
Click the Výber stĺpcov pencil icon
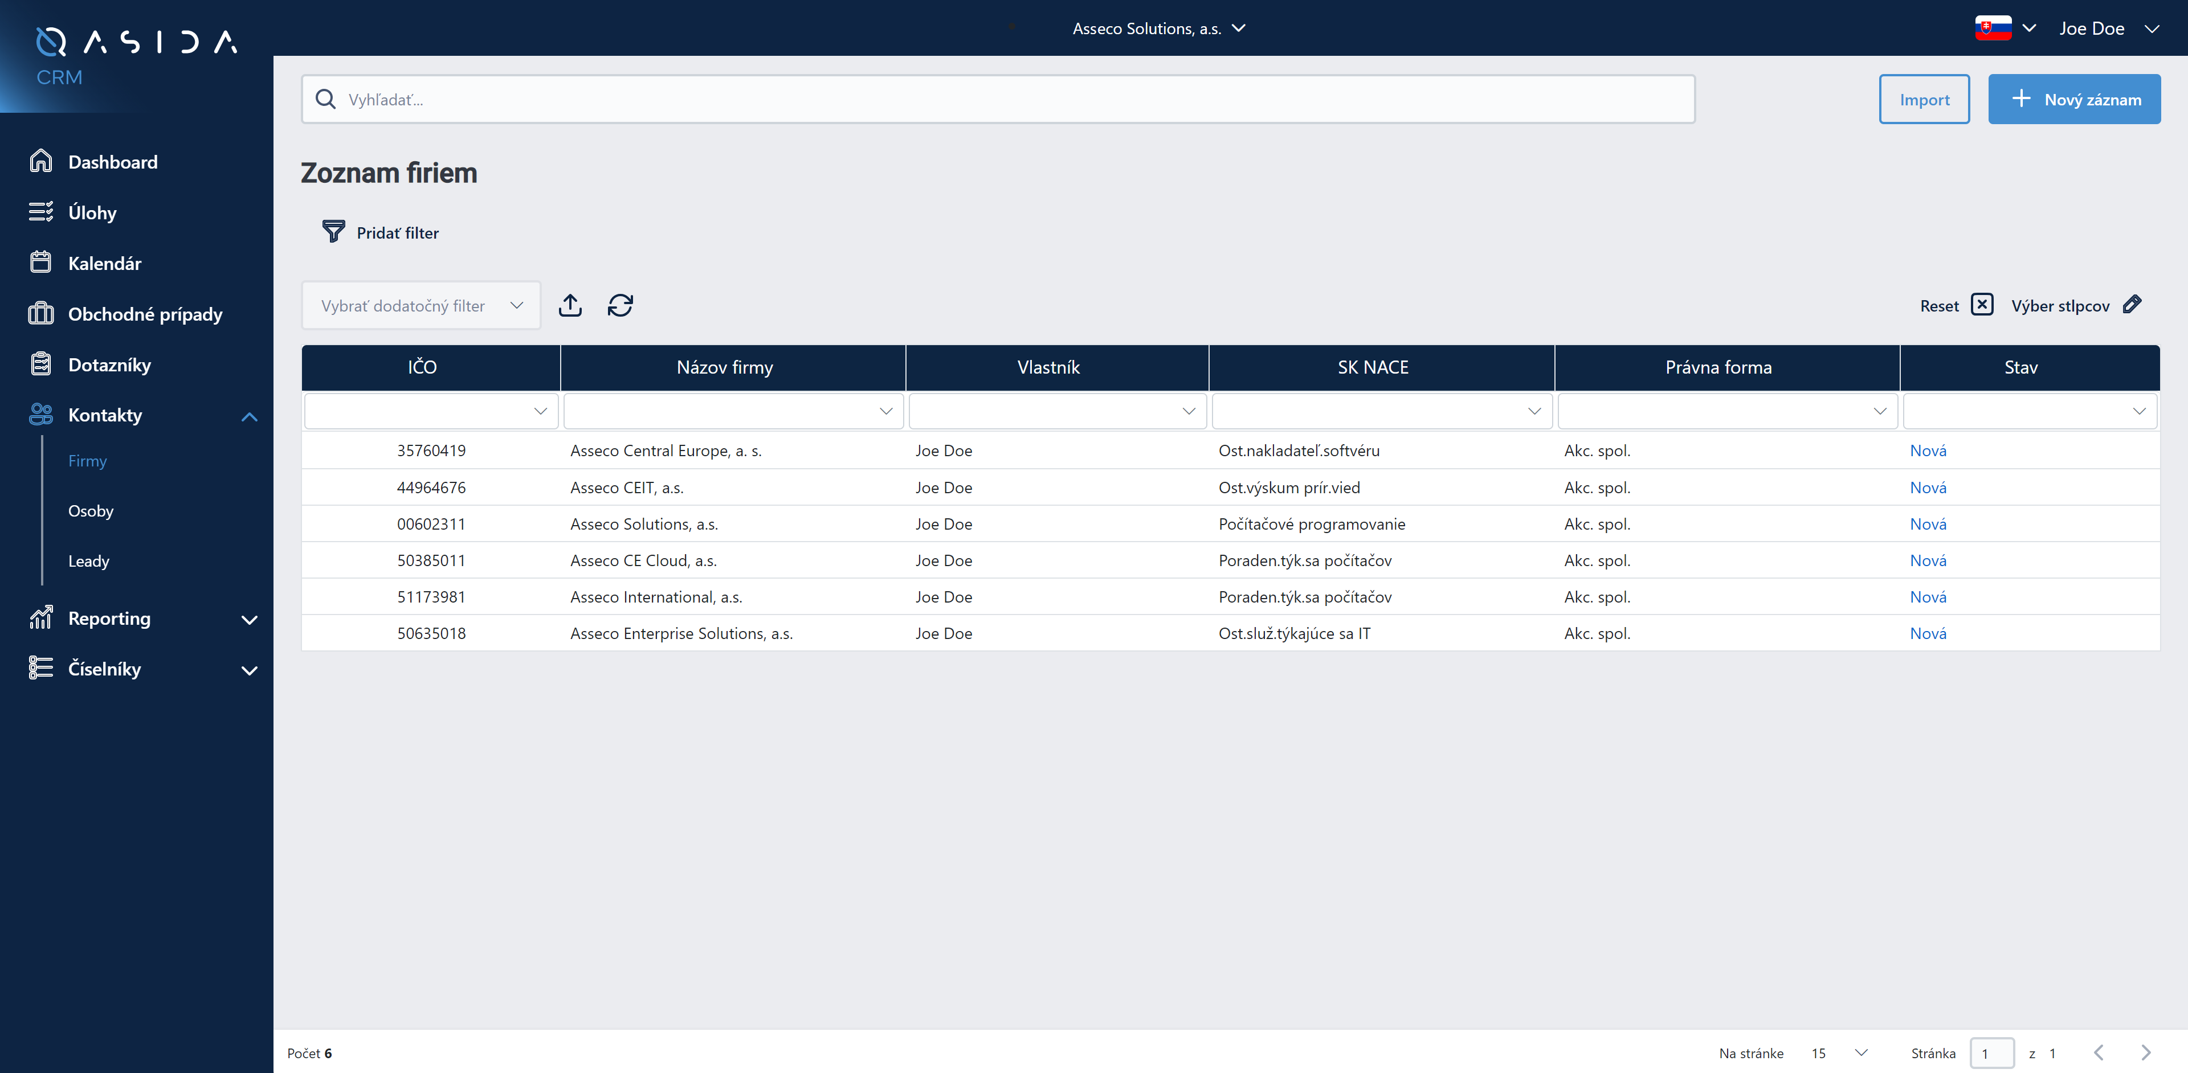[2131, 304]
